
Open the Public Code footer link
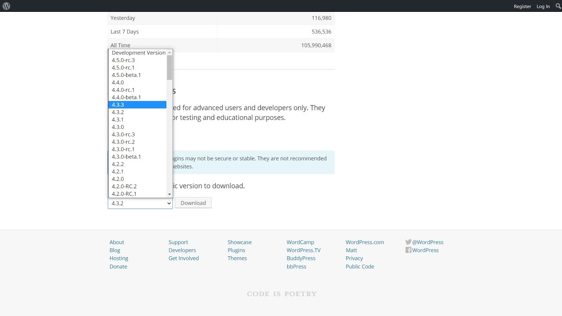click(360, 266)
